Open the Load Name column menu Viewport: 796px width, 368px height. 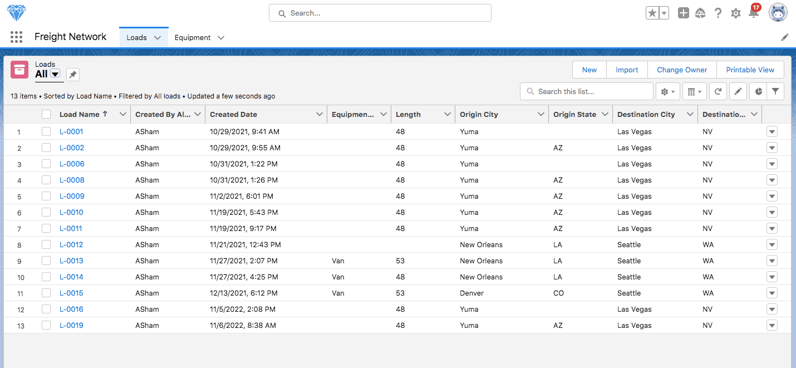coord(123,114)
